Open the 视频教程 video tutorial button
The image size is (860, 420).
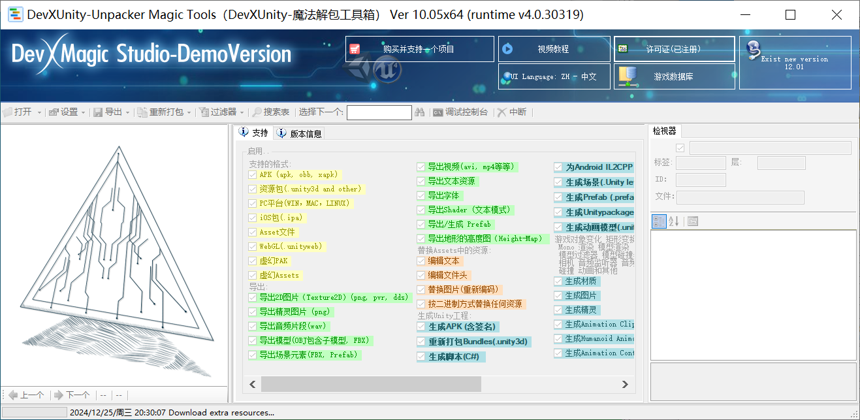(x=554, y=49)
